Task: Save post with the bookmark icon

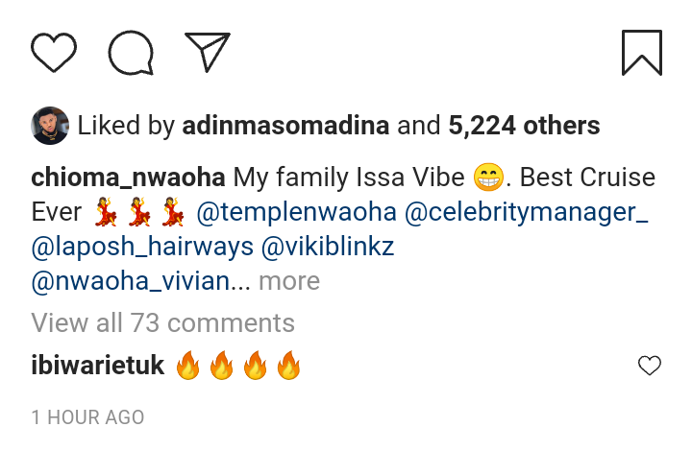Action: (642, 53)
